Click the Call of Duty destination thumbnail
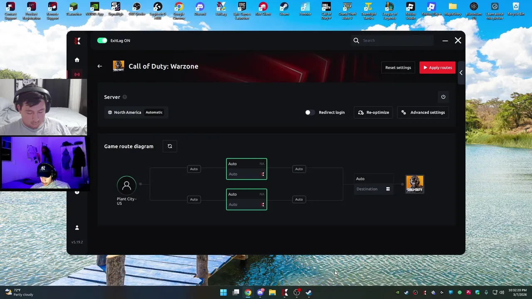Viewport: 532px width, 299px height. (415, 184)
